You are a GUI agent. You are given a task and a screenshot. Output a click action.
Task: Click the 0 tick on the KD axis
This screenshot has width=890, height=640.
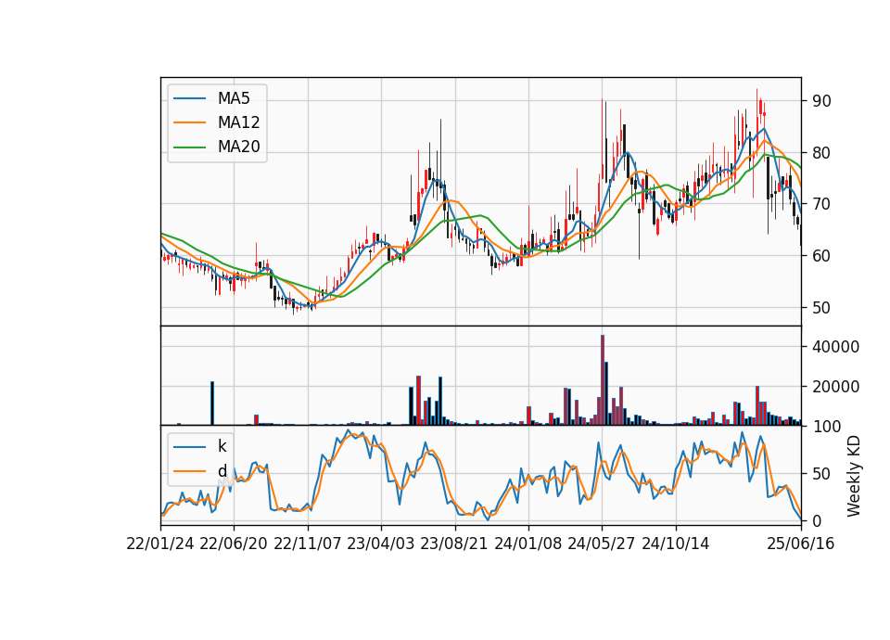click(817, 520)
